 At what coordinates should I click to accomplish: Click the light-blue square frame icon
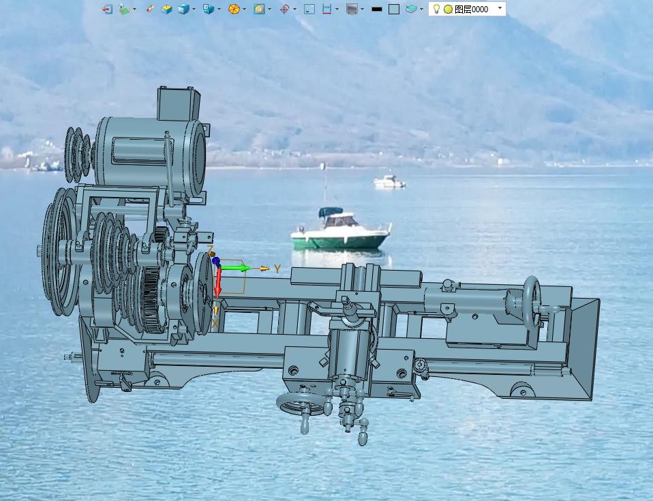coord(309,9)
